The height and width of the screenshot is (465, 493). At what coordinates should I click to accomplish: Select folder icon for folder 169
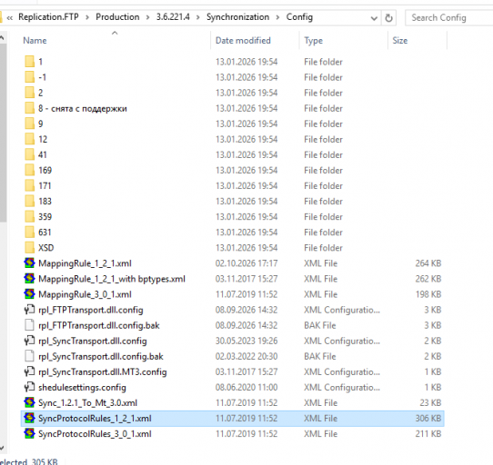(x=29, y=170)
